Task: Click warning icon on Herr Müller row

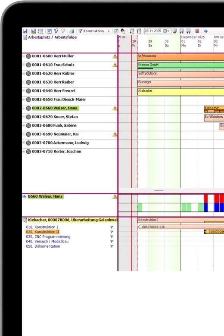Action: [x=115, y=56]
